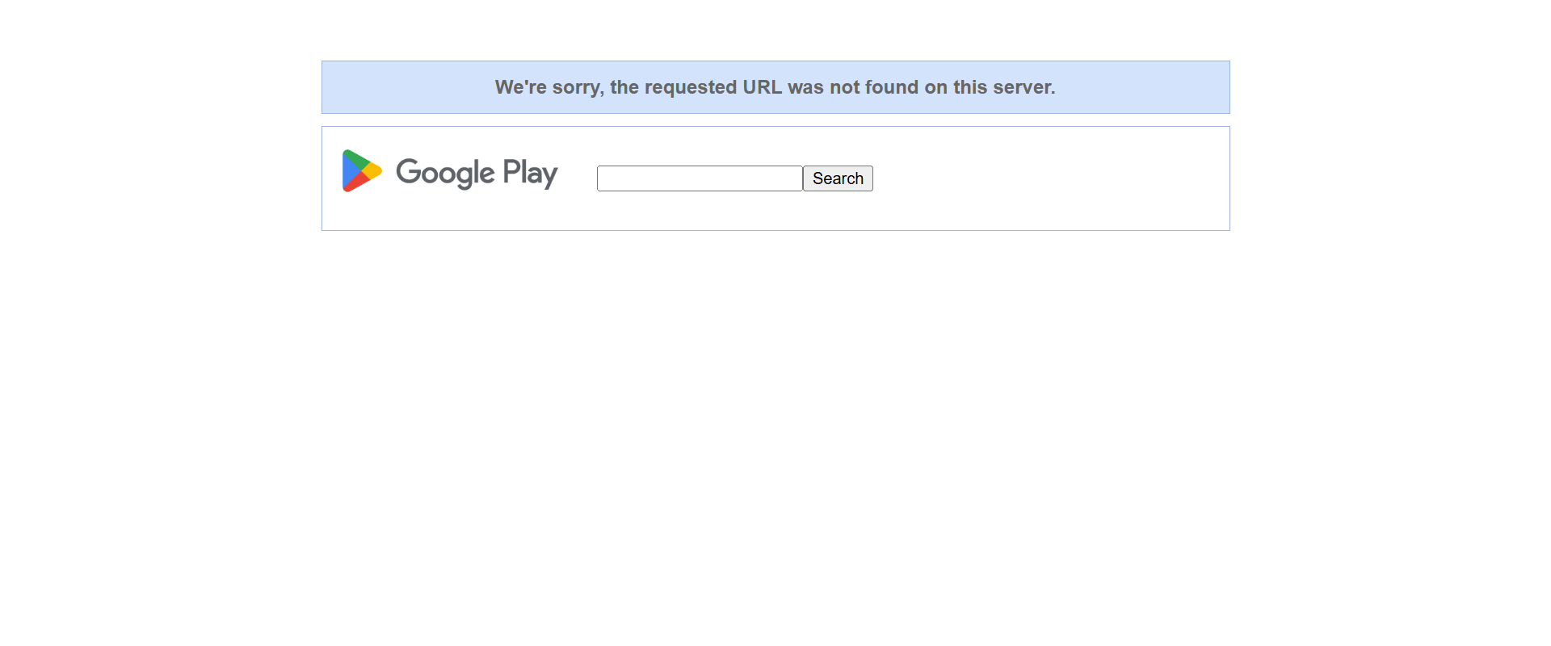Viewport: 1551px width, 646px height.
Task: Click the word "requested" in the error message
Action: click(x=690, y=87)
